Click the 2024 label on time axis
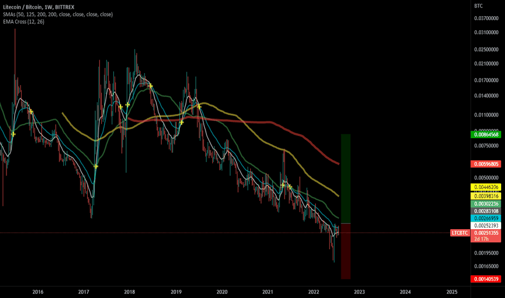This screenshot has width=505, height=298. (405, 292)
